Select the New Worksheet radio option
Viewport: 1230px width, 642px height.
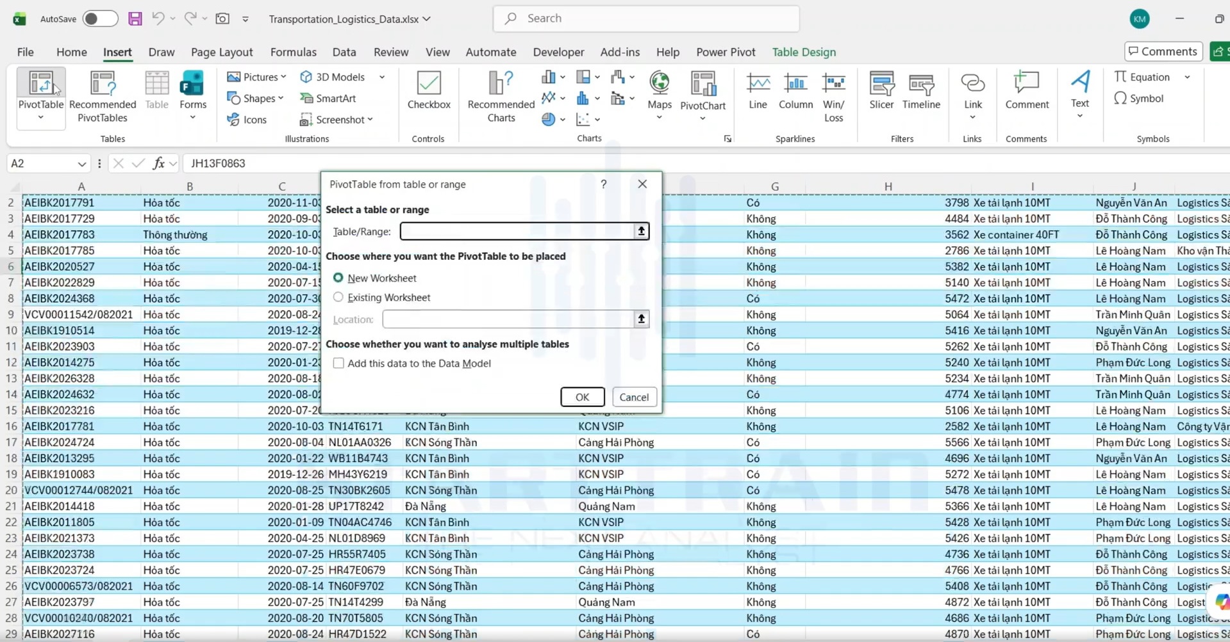point(338,278)
